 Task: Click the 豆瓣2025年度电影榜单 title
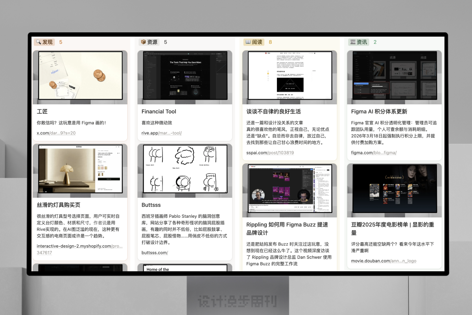click(393, 228)
